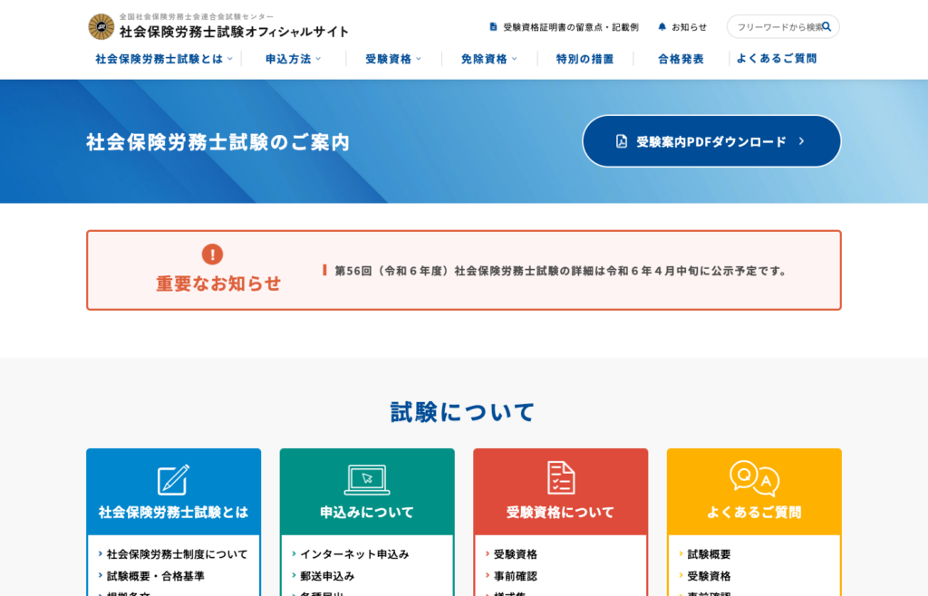Viewport: 928px width, 596px height.
Task: Click the PDF file icon in download button
Action: coord(622,141)
